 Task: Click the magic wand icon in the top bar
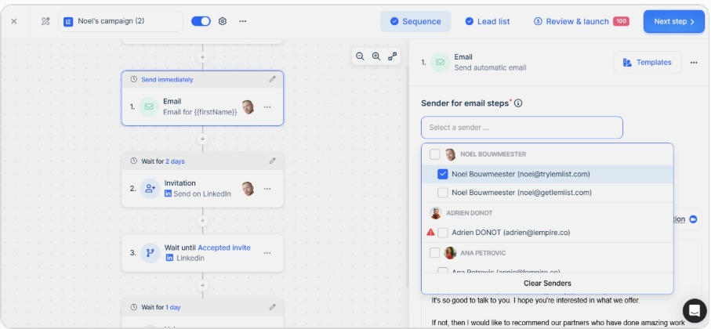tap(45, 21)
